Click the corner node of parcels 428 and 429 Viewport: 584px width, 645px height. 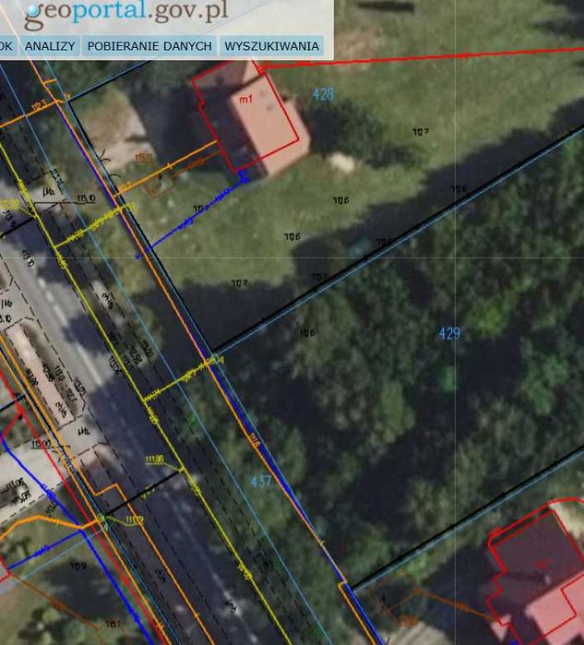tap(214, 356)
